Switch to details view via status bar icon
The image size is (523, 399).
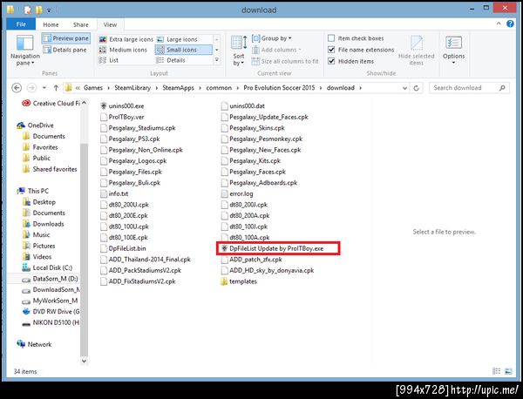pyautogui.click(x=496, y=371)
